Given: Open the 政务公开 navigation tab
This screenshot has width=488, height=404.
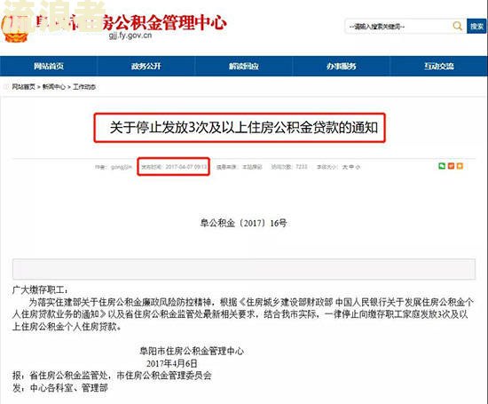Looking at the screenshot, I should 146,66.
